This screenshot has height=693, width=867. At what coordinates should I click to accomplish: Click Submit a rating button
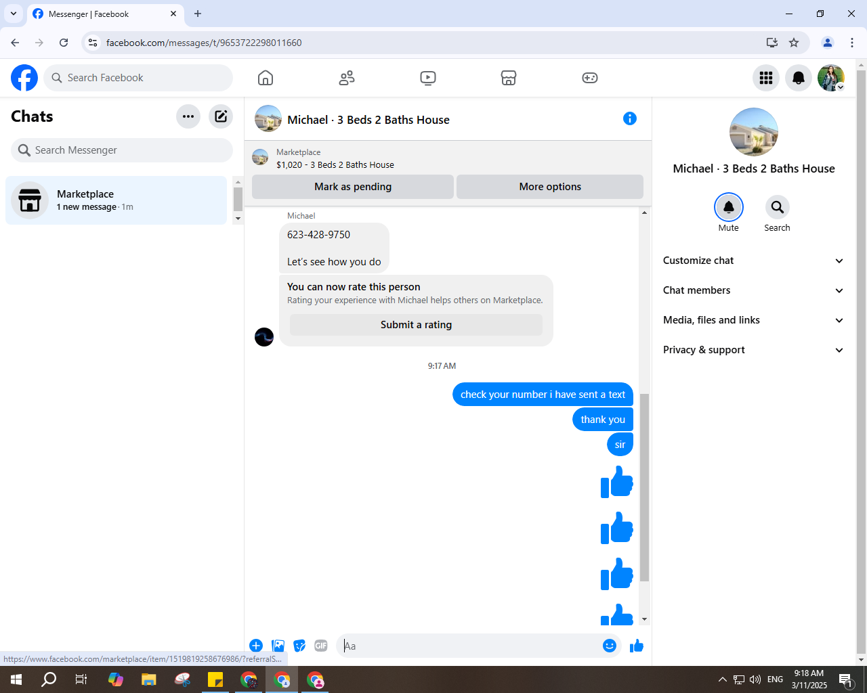(416, 325)
